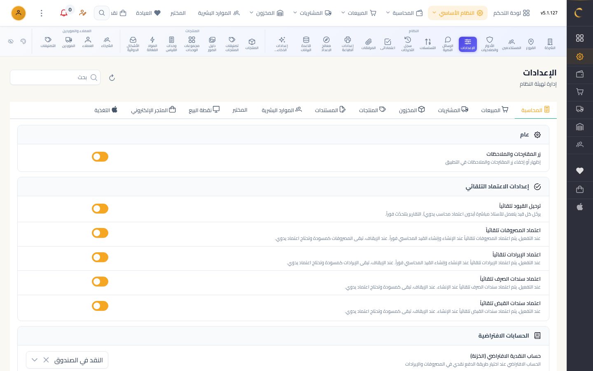Go to لوحة التحكم (Dashboard)
The width and height of the screenshot is (593, 371).
click(x=511, y=13)
